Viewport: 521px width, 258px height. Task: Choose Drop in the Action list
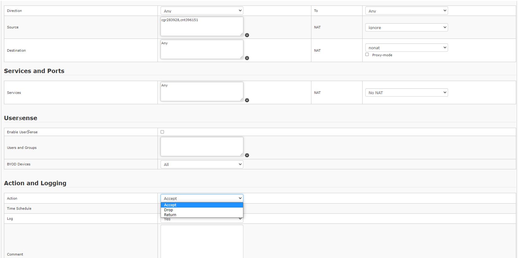(202, 210)
